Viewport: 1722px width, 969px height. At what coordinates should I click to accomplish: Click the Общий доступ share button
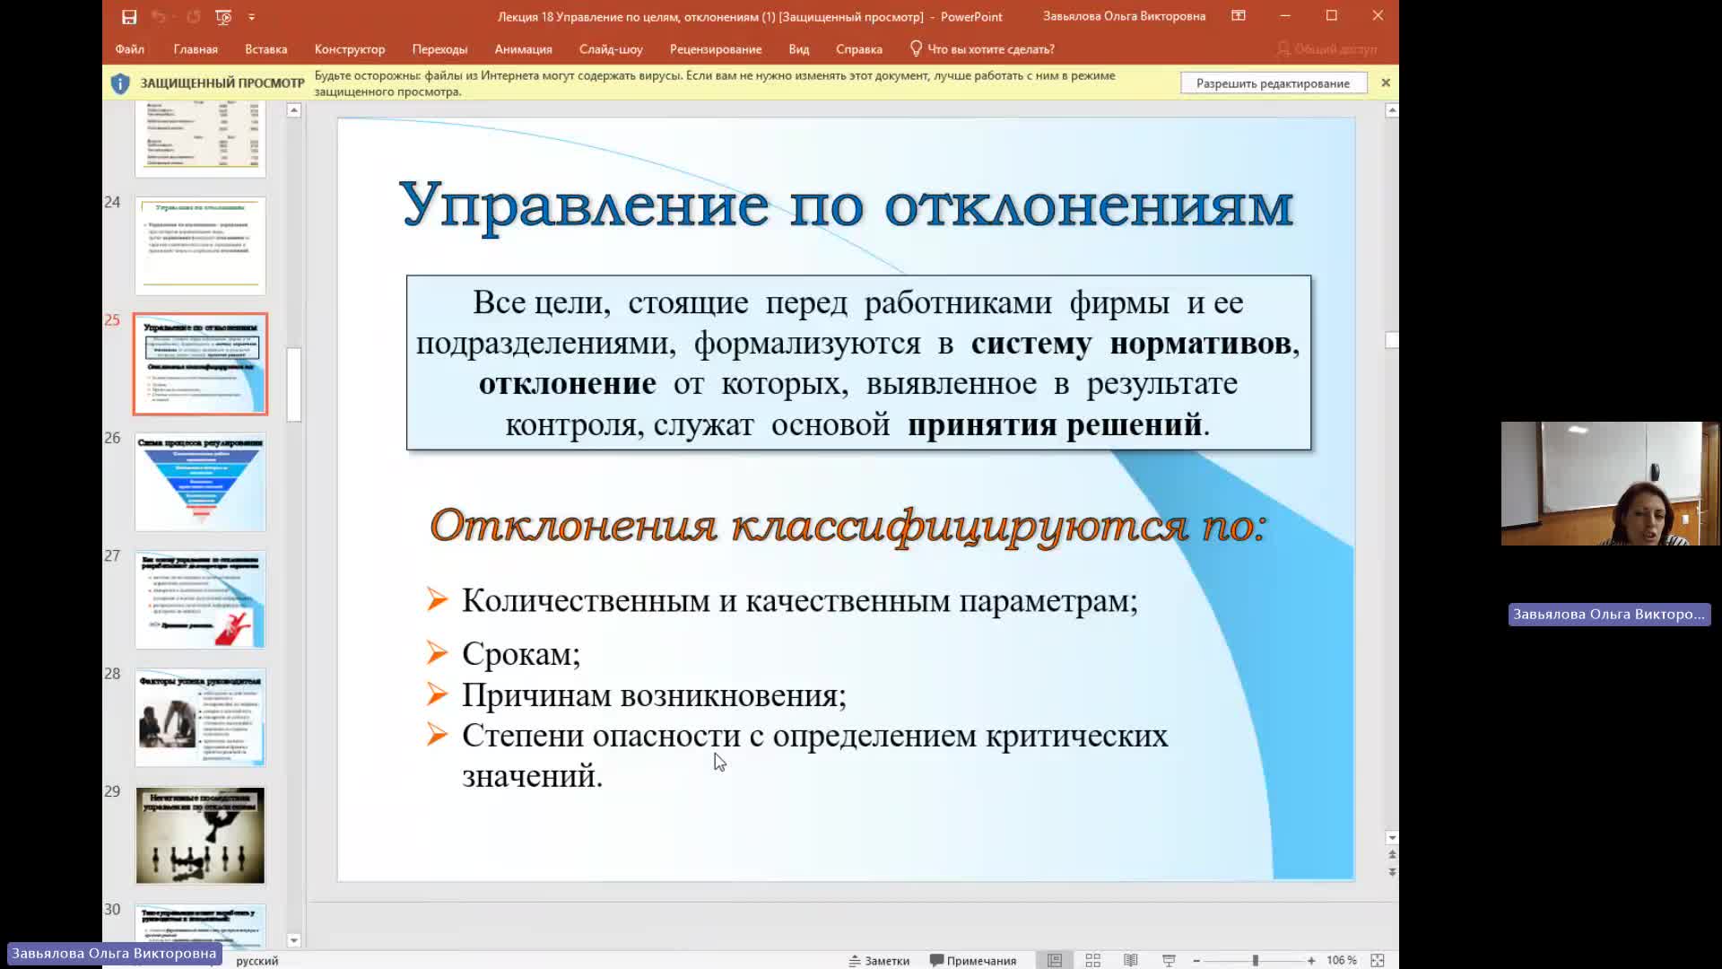[1327, 49]
